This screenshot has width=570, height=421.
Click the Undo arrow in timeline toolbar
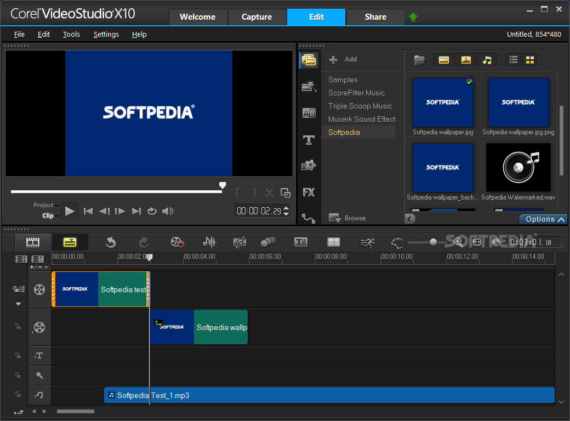110,242
